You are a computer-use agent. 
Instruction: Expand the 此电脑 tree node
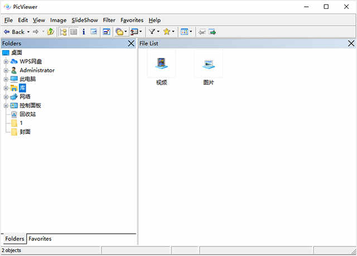[x=6, y=79]
